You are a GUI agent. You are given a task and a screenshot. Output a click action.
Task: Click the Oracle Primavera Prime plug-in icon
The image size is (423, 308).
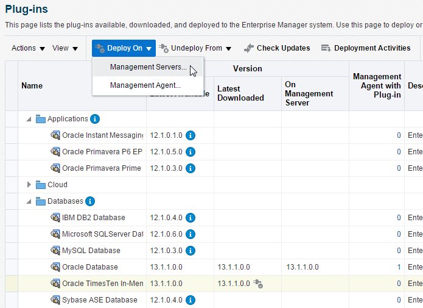[x=55, y=168]
